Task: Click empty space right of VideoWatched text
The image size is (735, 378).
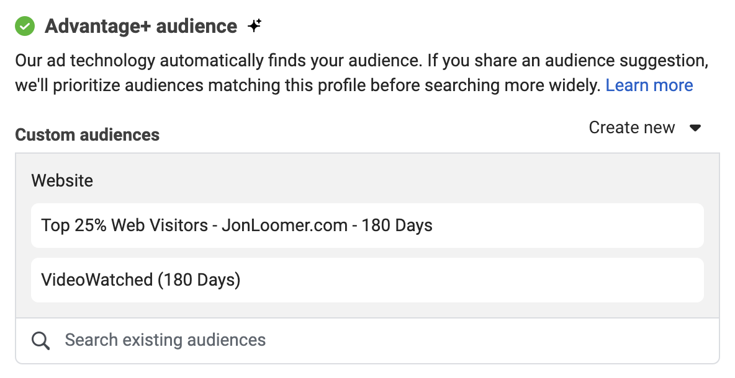Action: pyautogui.click(x=469, y=279)
